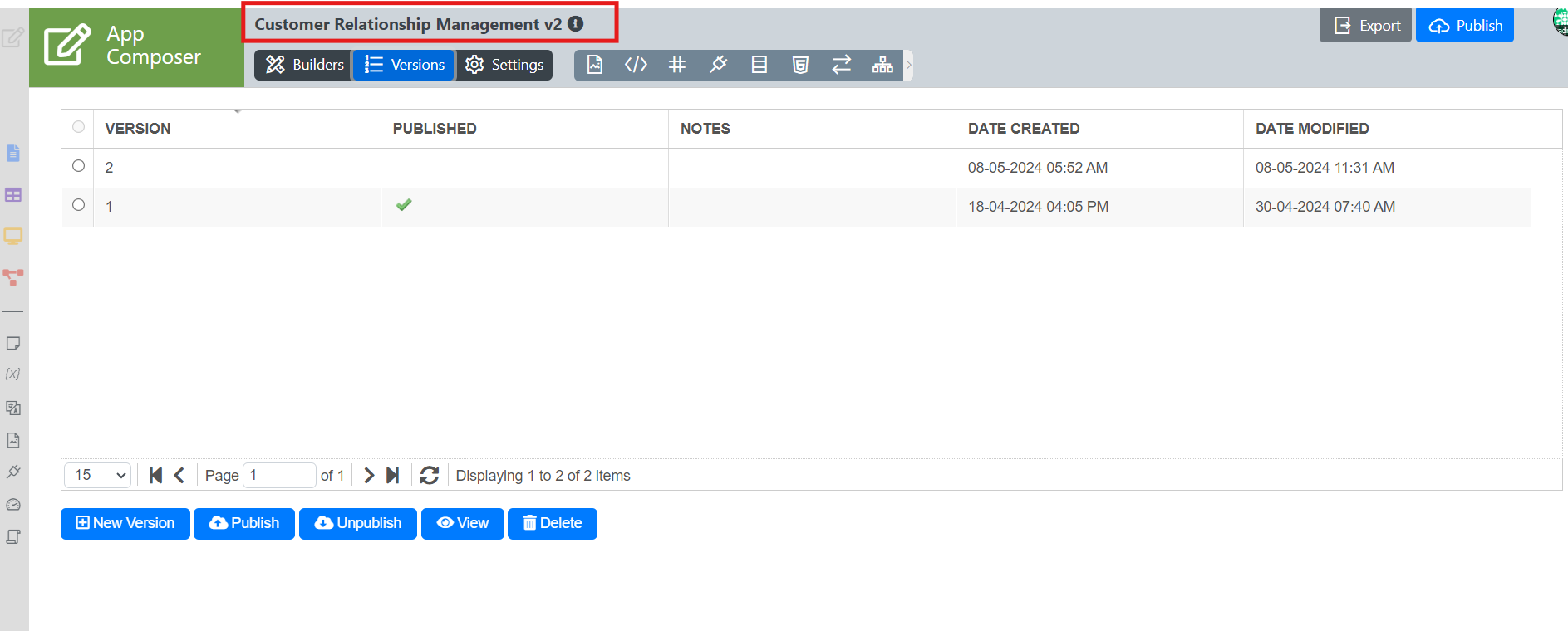The image size is (1568, 631).
Task: Click the date created 08-05-2024 05:52 AM
Action: (x=1038, y=168)
